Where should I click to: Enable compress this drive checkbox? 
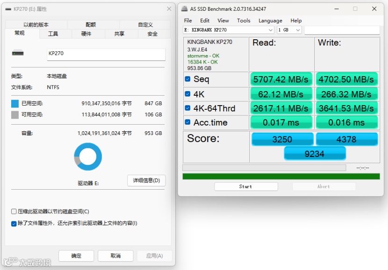pyautogui.click(x=14, y=212)
